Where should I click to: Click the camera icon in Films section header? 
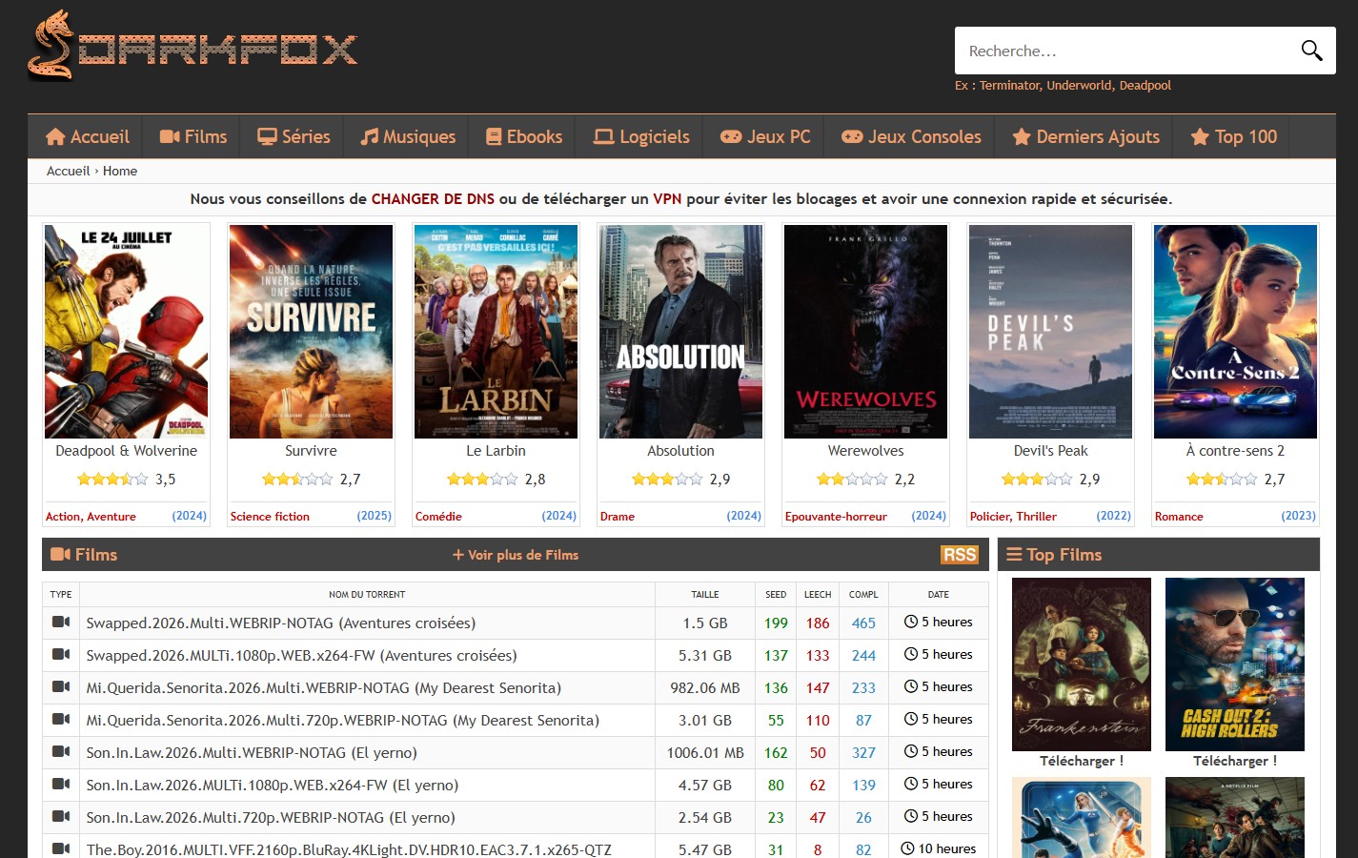(61, 554)
